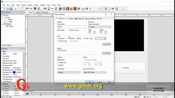Open the Kiosk Color dropdown
Image resolution: width=175 pixels, height=98 pixels.
(x=101, y=38)
